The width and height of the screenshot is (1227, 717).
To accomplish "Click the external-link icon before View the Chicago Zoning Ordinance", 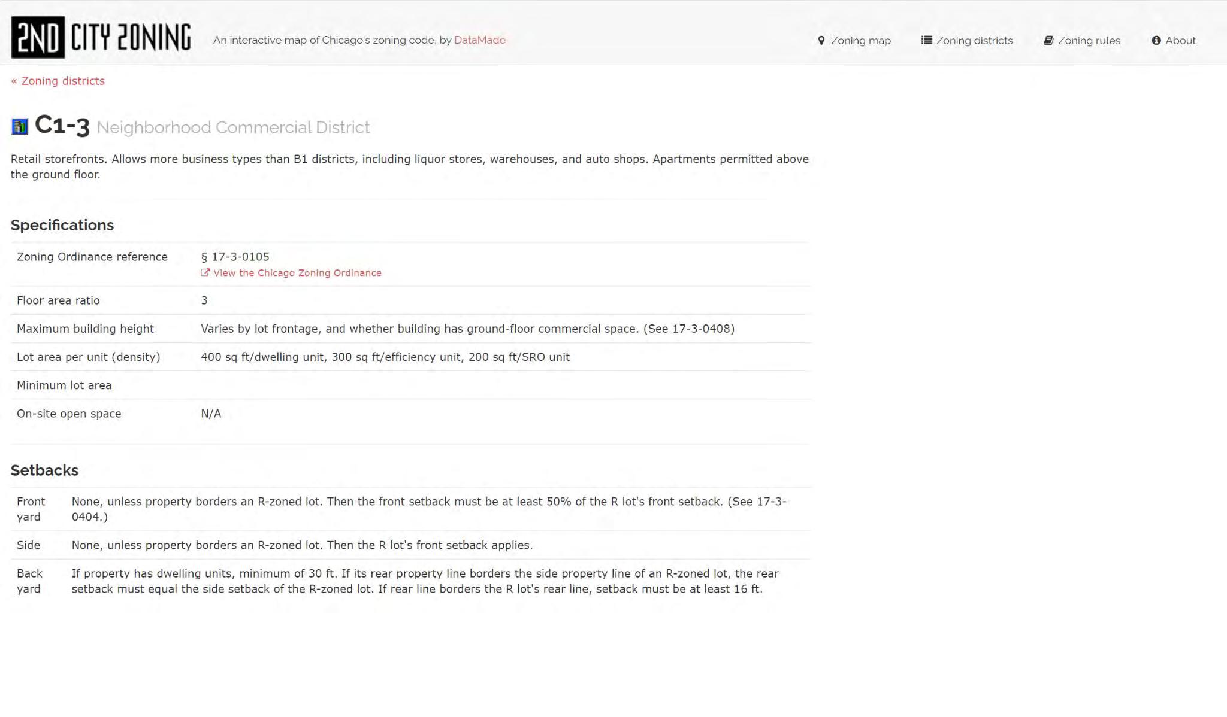I will tap(205, 273).
